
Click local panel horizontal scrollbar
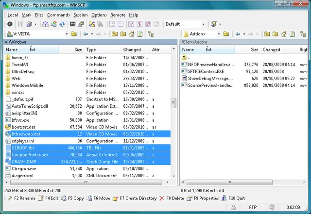86,182
